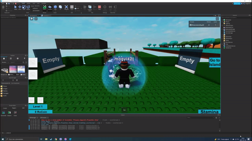Open the All Contexts dropdown in Output
This screenshot has width=252, height=141.
click(x=44, y=118)
